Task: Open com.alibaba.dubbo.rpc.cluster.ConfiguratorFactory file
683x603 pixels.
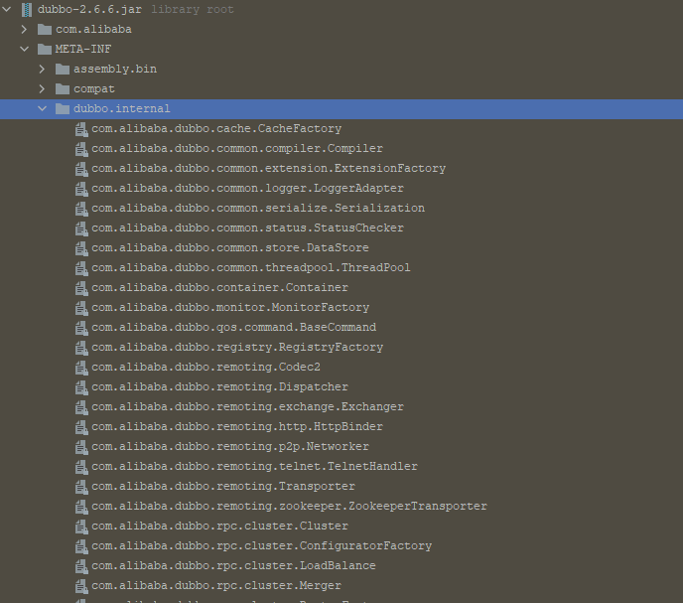Action: [x=261, y=546]
